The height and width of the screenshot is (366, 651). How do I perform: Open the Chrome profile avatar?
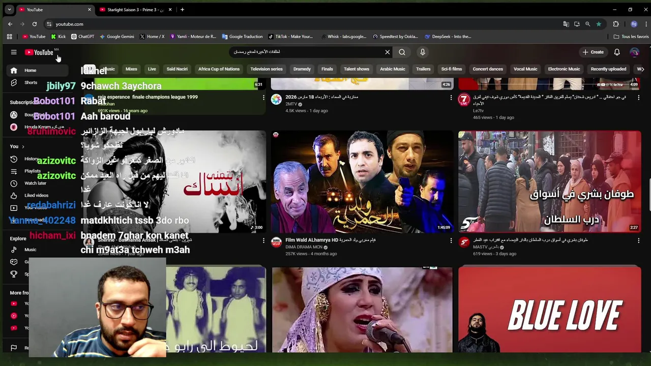[634, 24]
